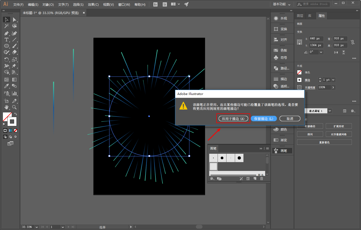The width and height of the screenshot is (361, 230).
Task: Choose the Magic Wand tool
Action: (7, 26)
